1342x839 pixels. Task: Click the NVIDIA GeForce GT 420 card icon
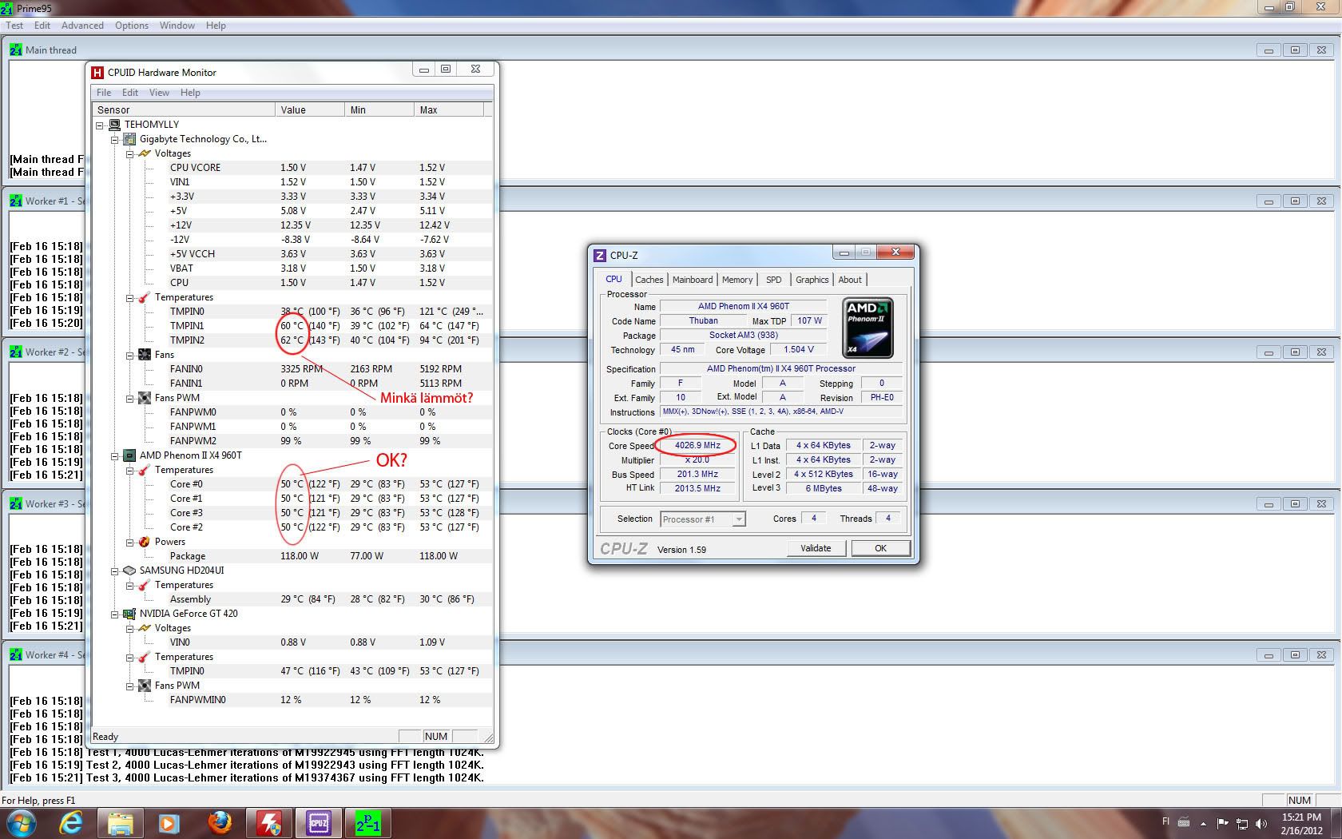(x=129, y=614)
